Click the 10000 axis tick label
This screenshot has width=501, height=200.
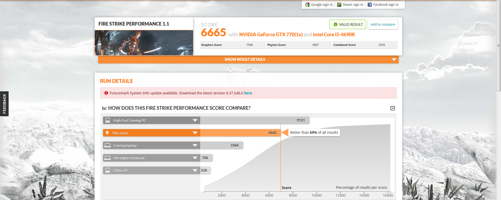pyautogui.click(x=317, y=195)
